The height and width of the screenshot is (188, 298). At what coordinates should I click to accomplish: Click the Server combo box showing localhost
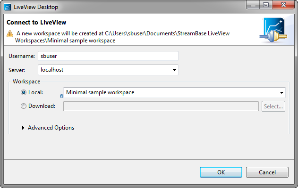(x=108, y=70)
